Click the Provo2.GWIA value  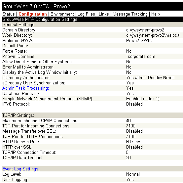[x=139, y=40]
